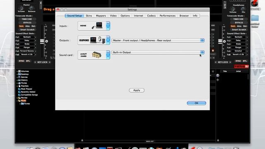The width and height of the screenshot is (265, 149).
Task: Click the Recently Added filter icon
Action: (19, 92)
